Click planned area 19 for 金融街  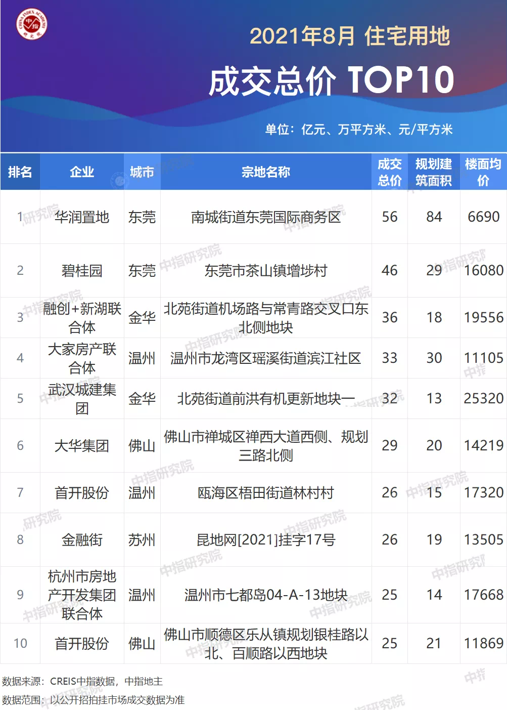click(434, 540)
